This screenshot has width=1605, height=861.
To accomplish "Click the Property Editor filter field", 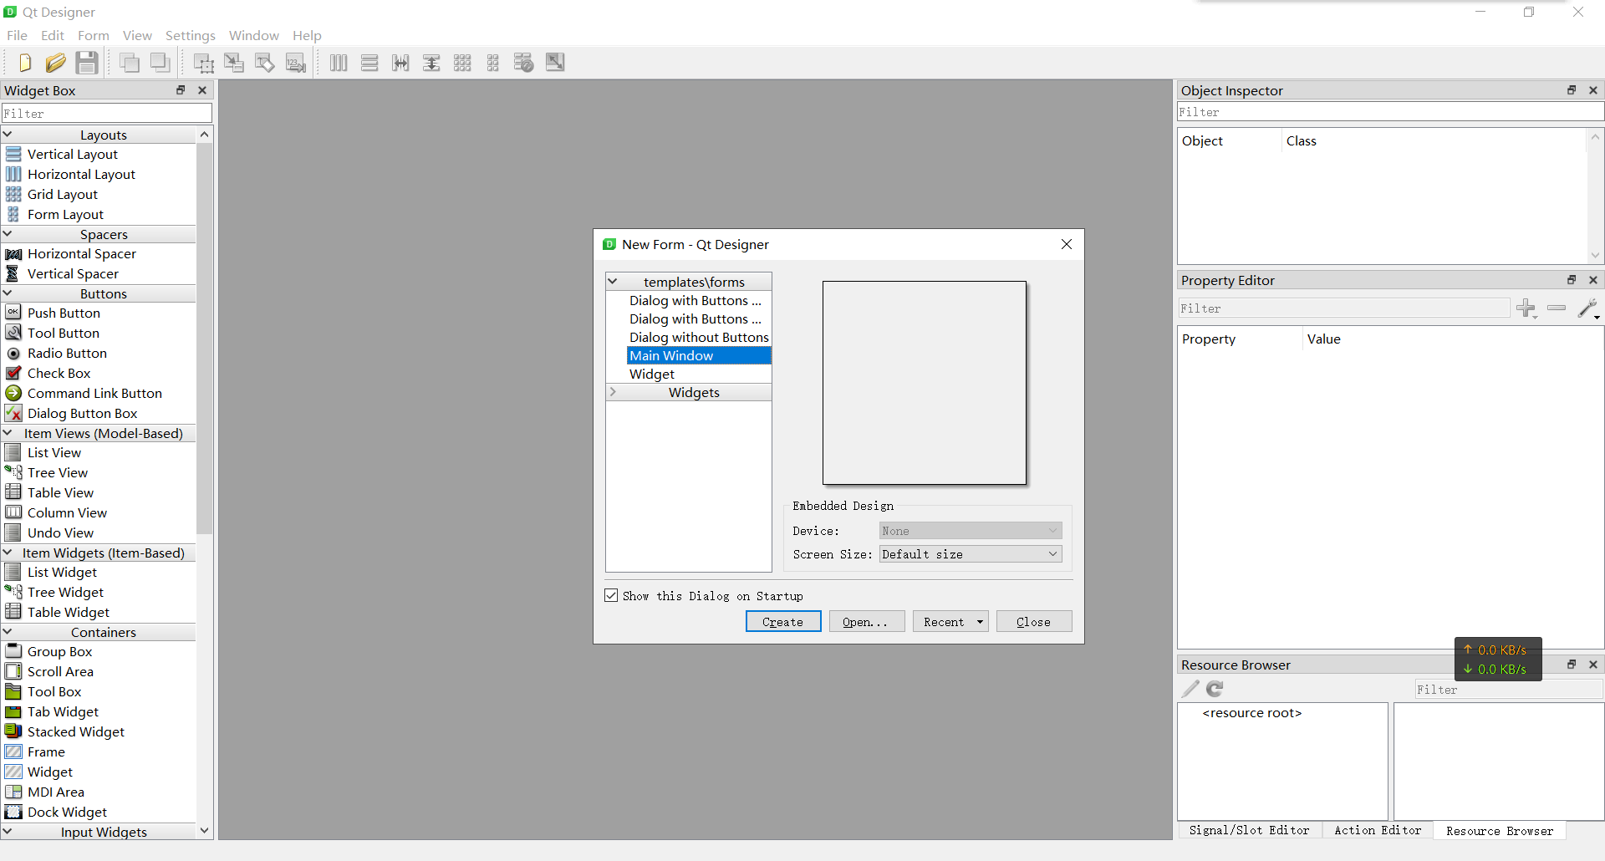I will [1344, 308].
